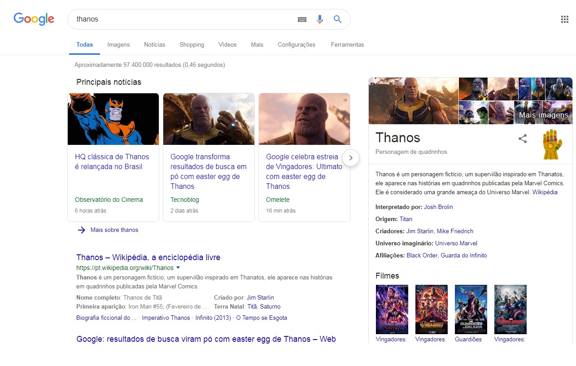Viewport: 576px width, 366px height.
Task: Open the Omelete Vingadores: Ultimato article
Action: [x=304, y=171]
